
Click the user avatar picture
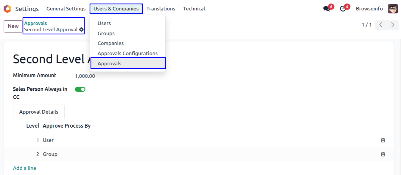click(393, 9)
